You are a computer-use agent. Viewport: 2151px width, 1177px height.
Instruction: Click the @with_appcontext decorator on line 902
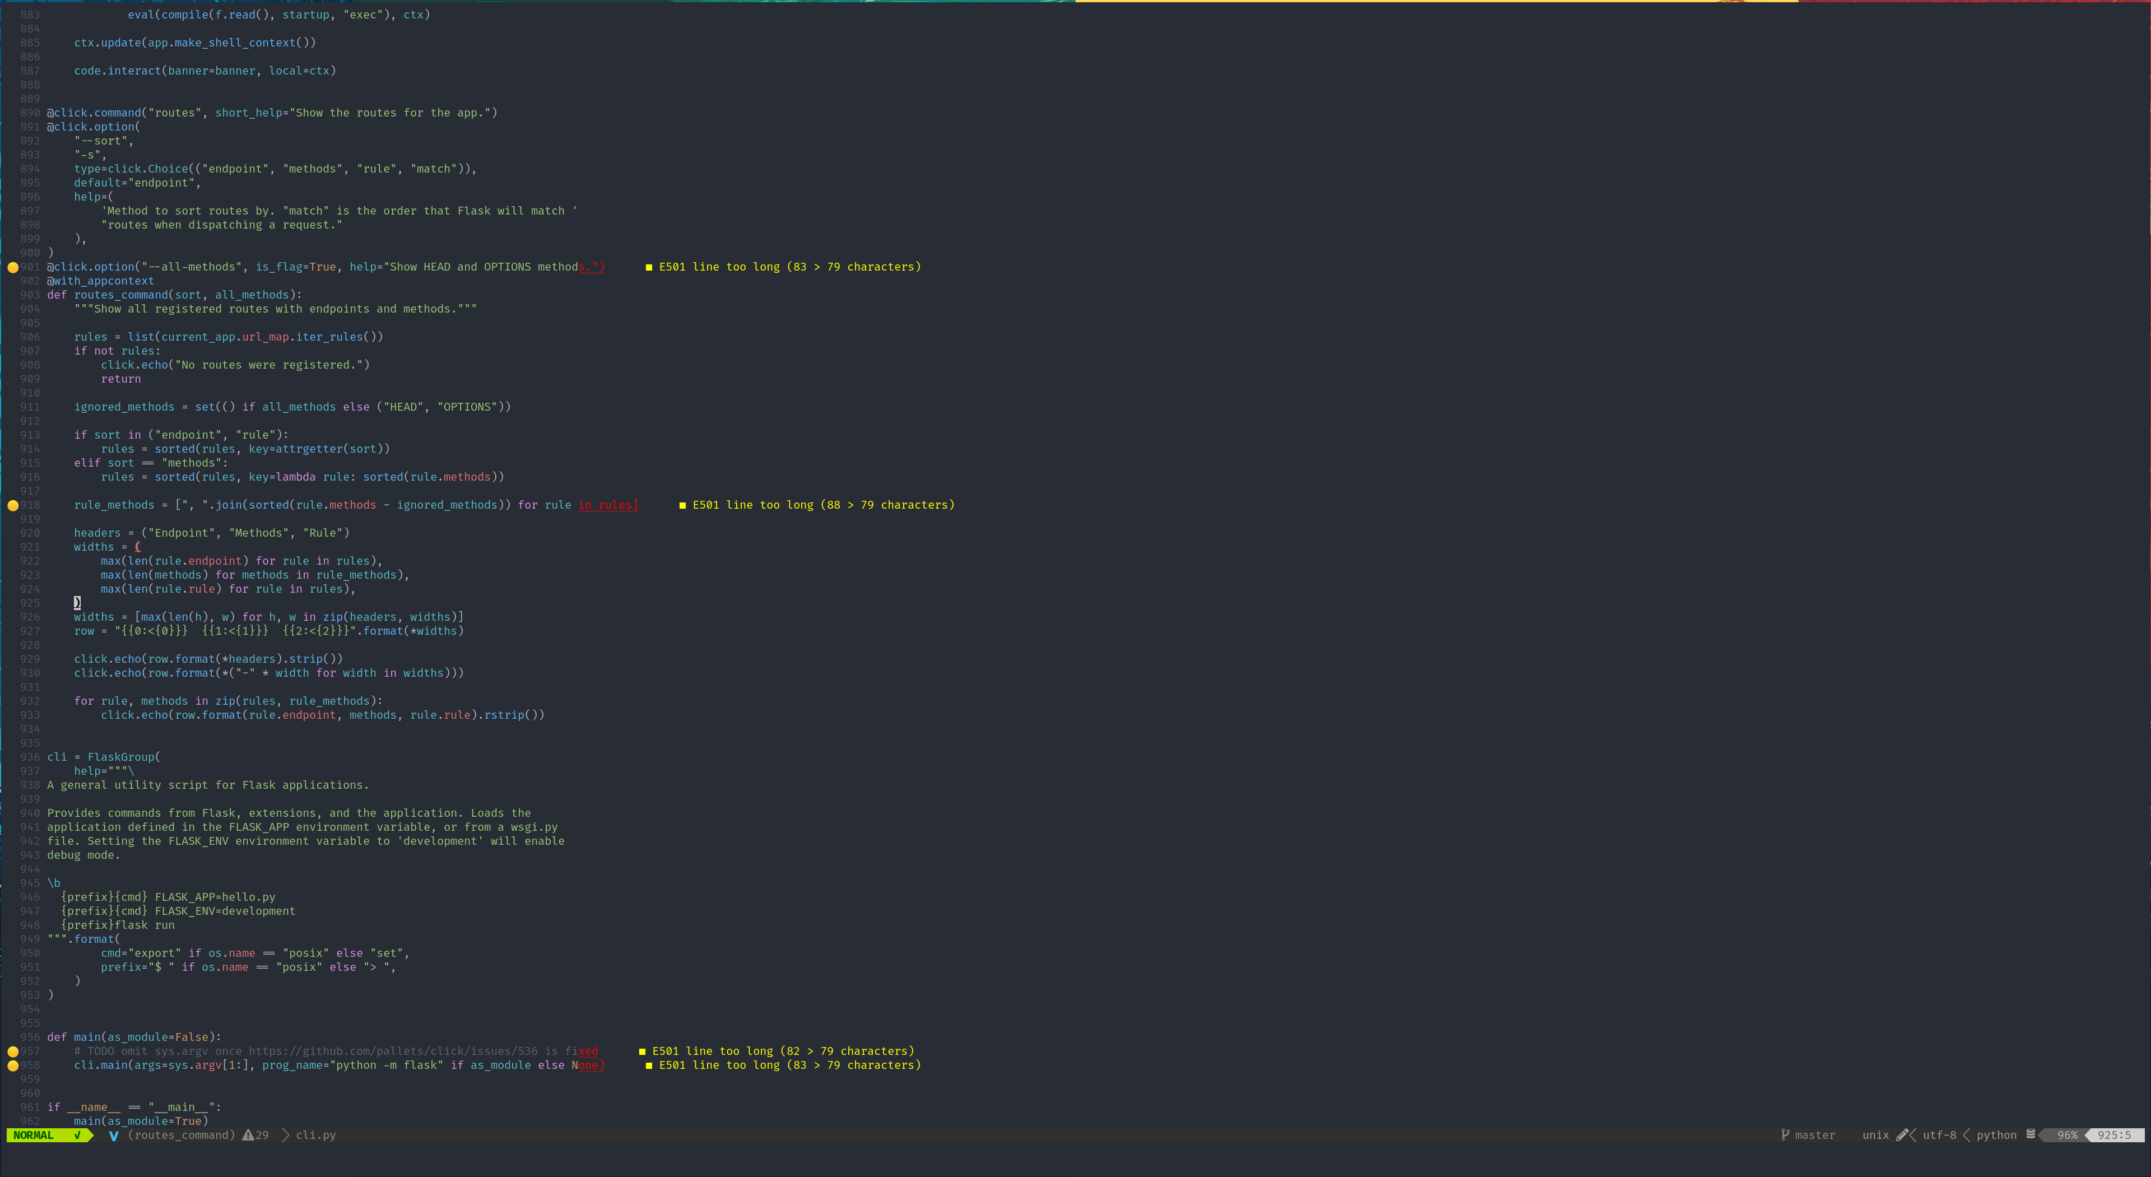coord(100,281)
